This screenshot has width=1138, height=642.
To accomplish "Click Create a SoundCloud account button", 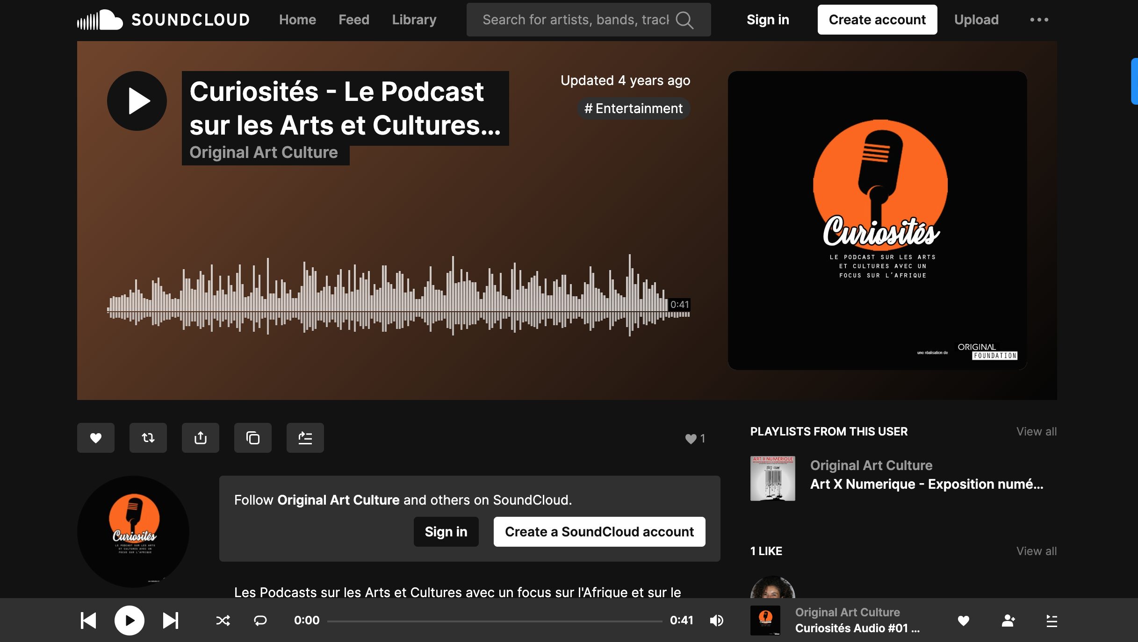I will [x=599, y=532].
